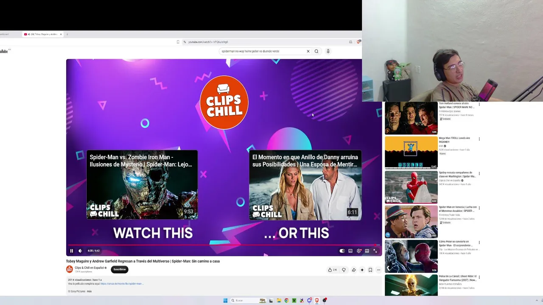This screenshot has width=543, height=305.
Task: Switch to theater mode in the player
Action: [x=367, y=251]
